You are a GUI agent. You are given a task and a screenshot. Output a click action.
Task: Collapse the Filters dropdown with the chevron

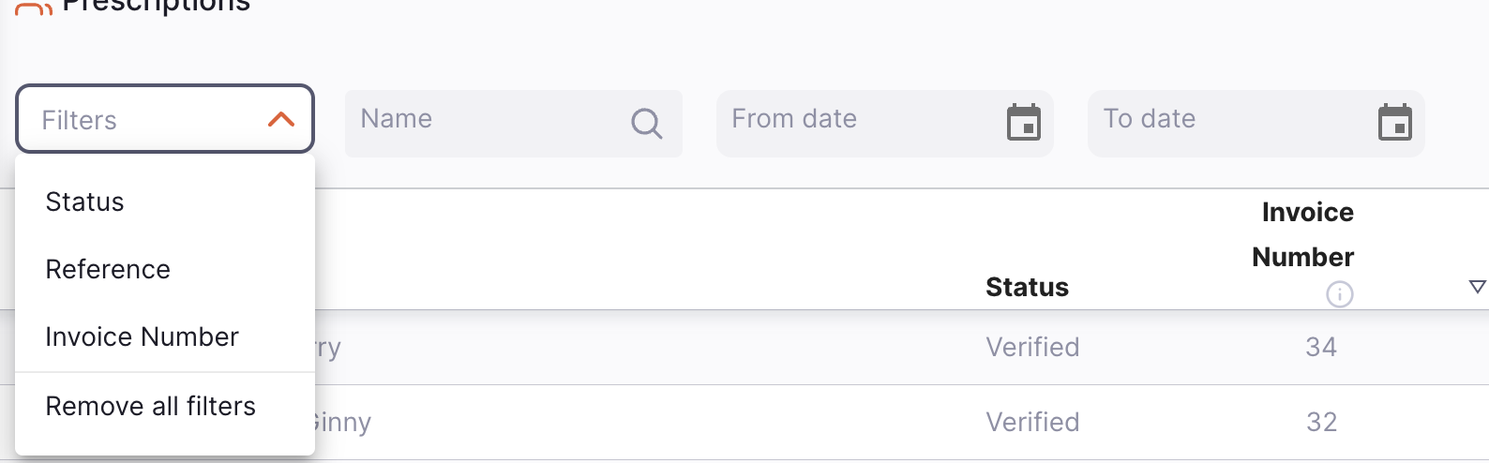[x=281, y=120]
